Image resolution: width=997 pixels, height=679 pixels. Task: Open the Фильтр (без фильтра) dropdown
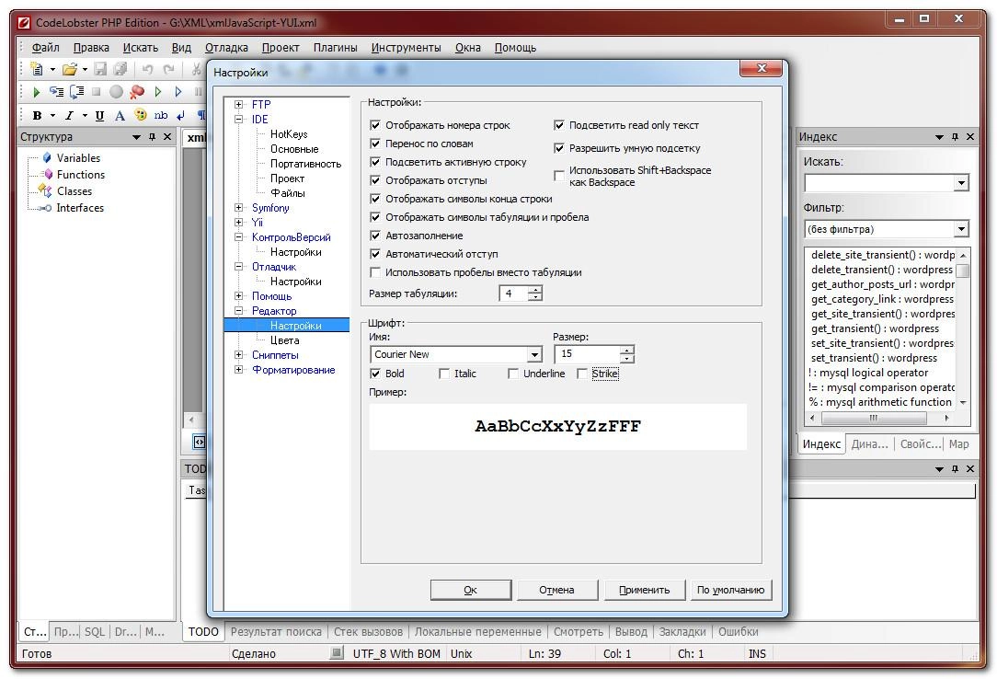(x=961, y=229)
